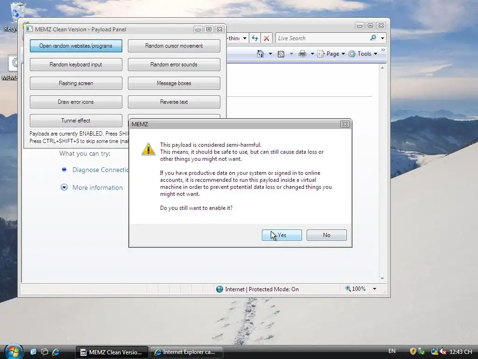
Task: Open zoom level dropdown arrow
Action: click(374, 289)
